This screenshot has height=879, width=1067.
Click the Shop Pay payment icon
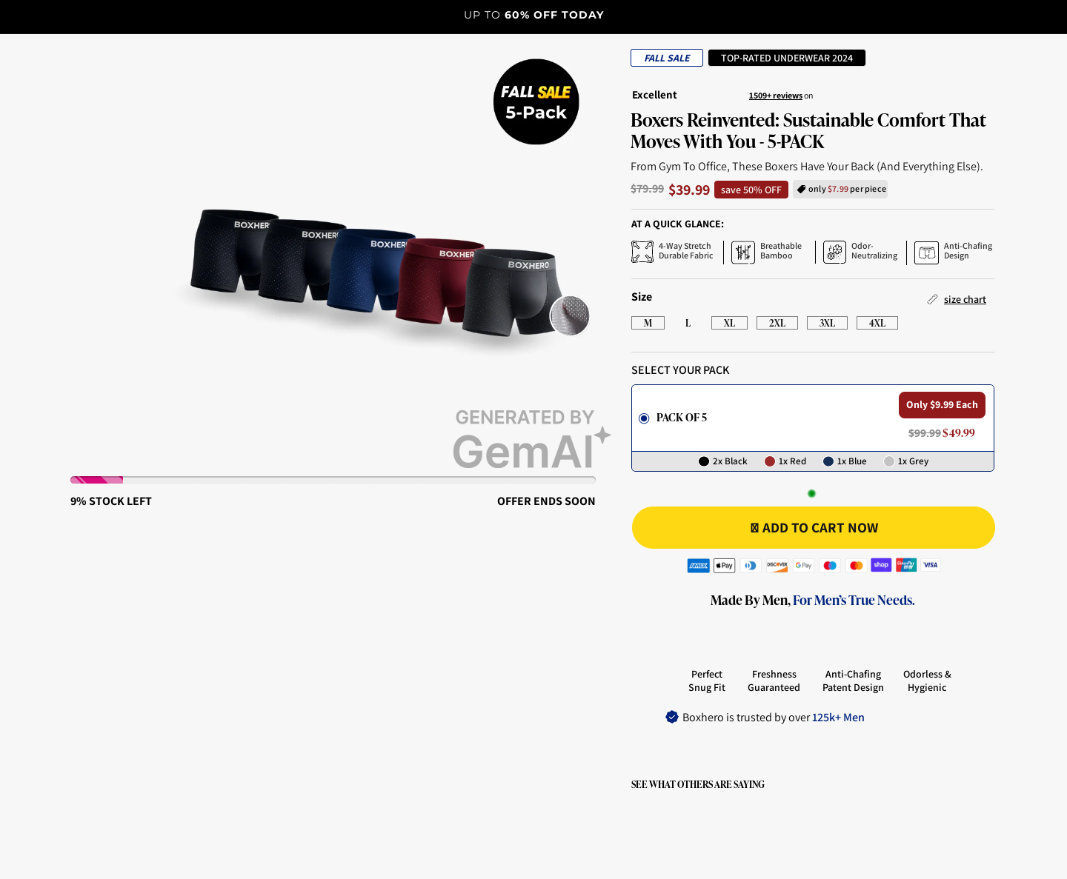click(x=881, y=565)
